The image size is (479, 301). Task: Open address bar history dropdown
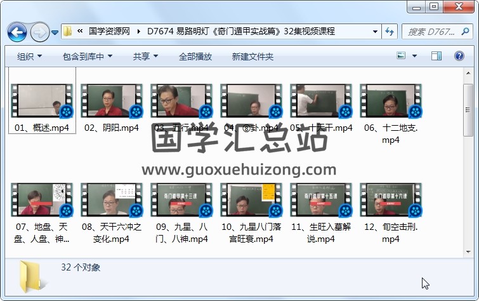375,31
